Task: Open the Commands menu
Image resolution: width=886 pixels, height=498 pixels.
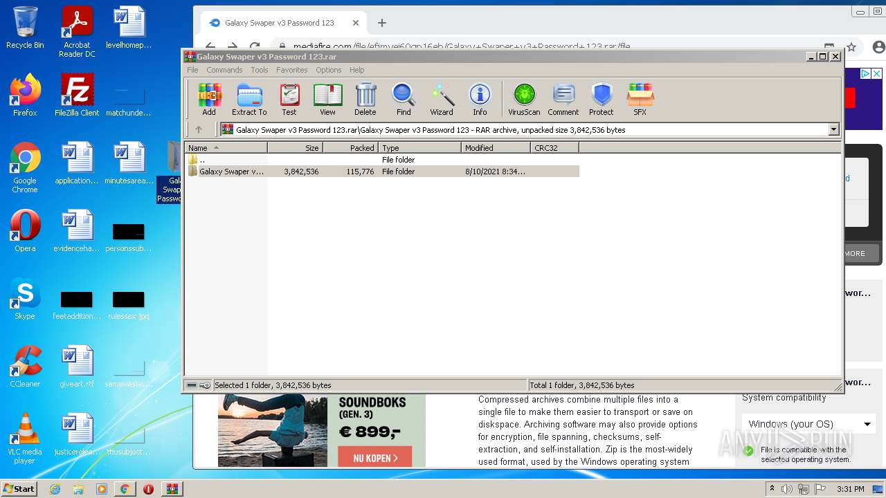Action: 224,70
